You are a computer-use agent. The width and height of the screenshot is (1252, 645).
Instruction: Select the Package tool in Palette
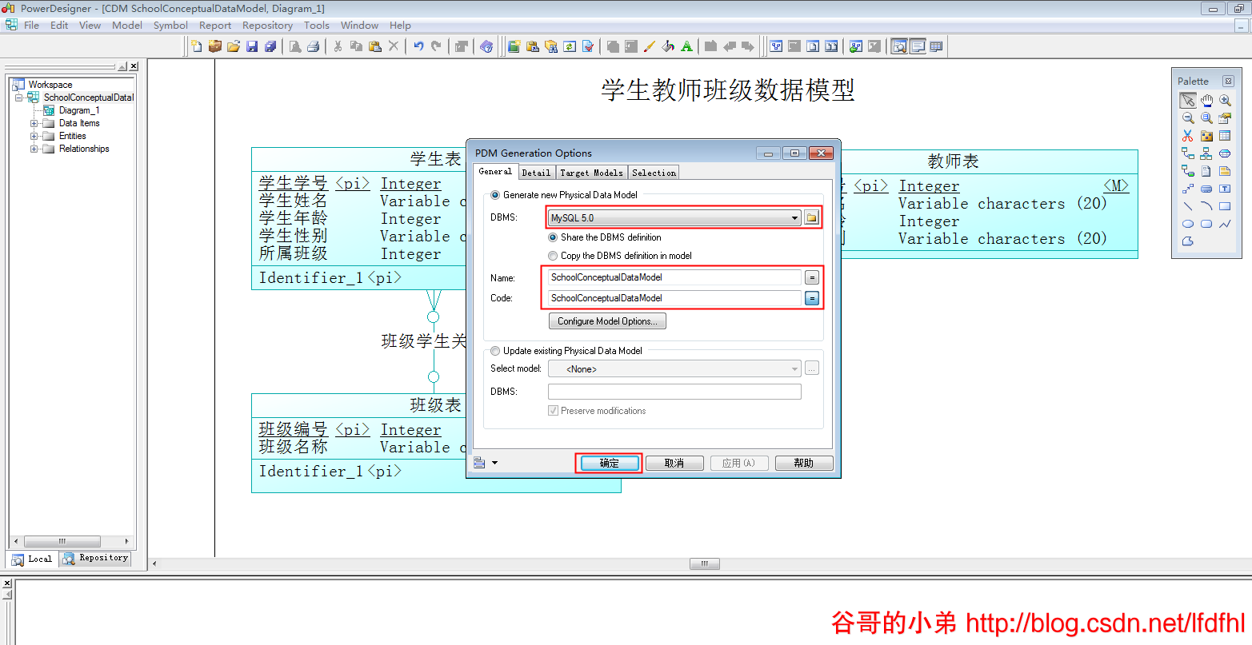[1206, 136]
